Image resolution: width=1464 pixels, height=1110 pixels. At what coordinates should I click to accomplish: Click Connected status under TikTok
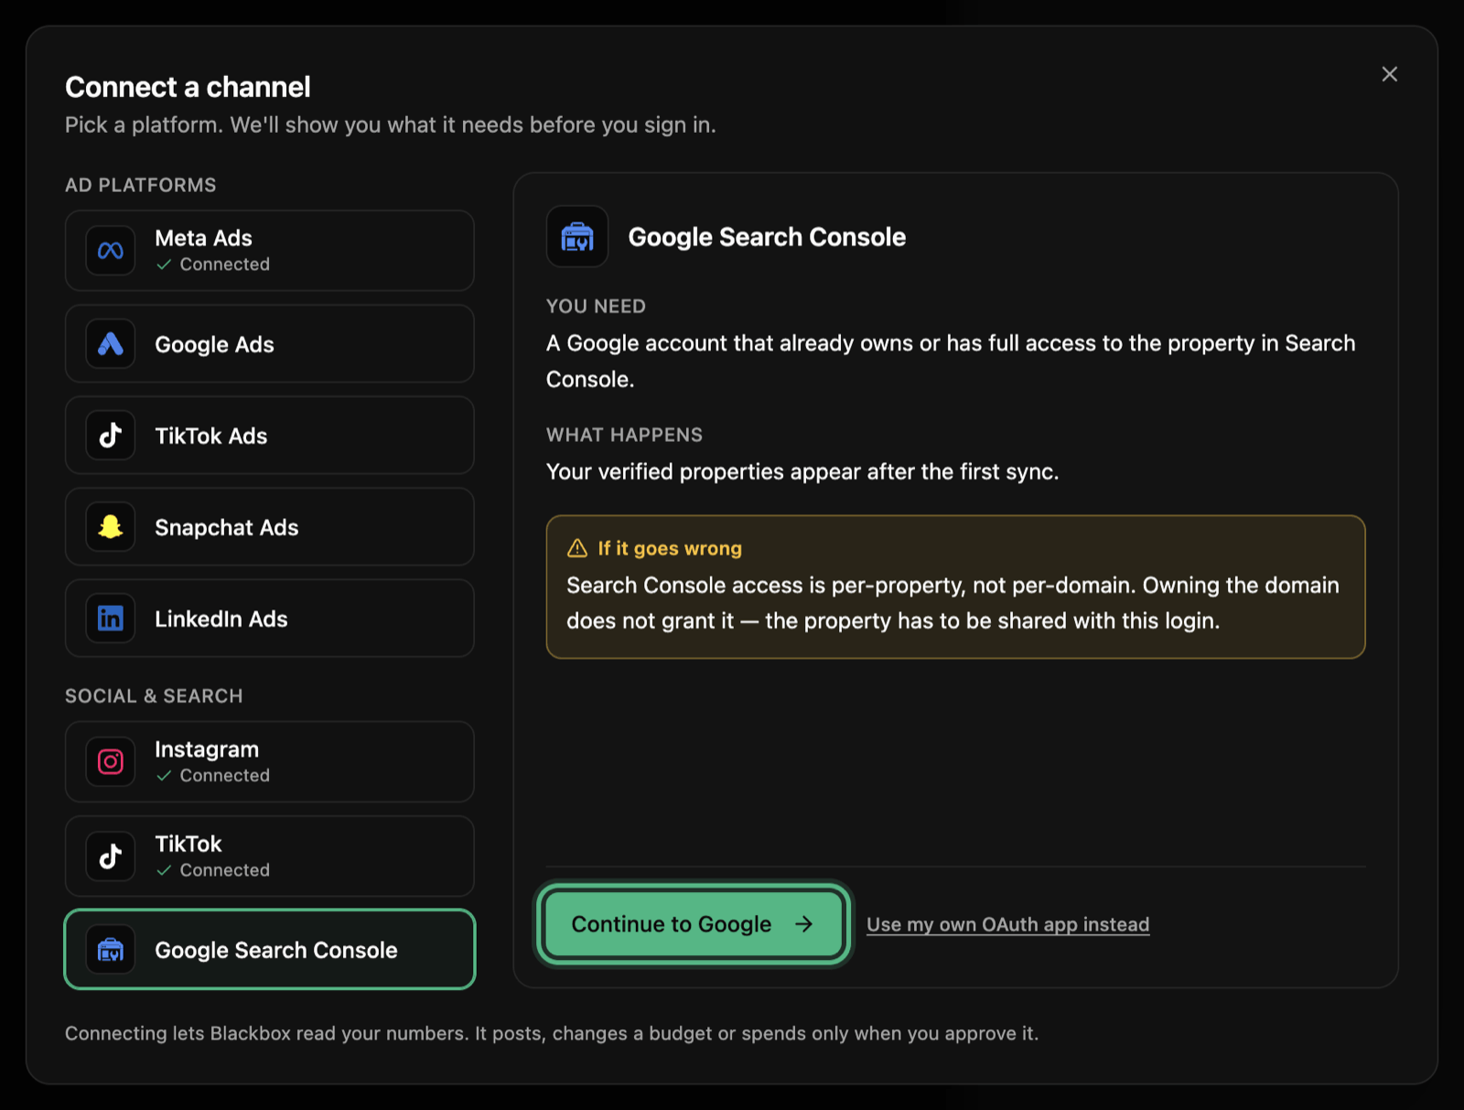213,870
